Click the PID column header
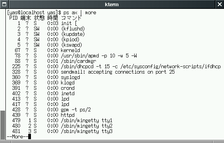 [14, 18]
